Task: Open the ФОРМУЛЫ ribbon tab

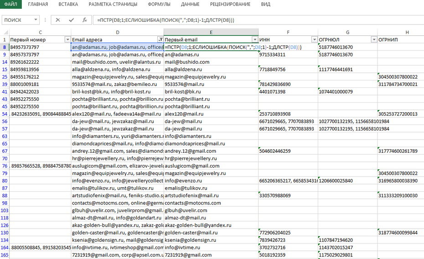Action: click(x=159, y=4)
